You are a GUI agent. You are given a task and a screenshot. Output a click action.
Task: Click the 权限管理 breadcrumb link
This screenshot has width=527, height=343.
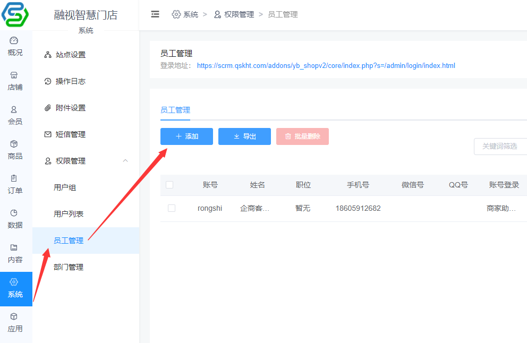(239, 14)
